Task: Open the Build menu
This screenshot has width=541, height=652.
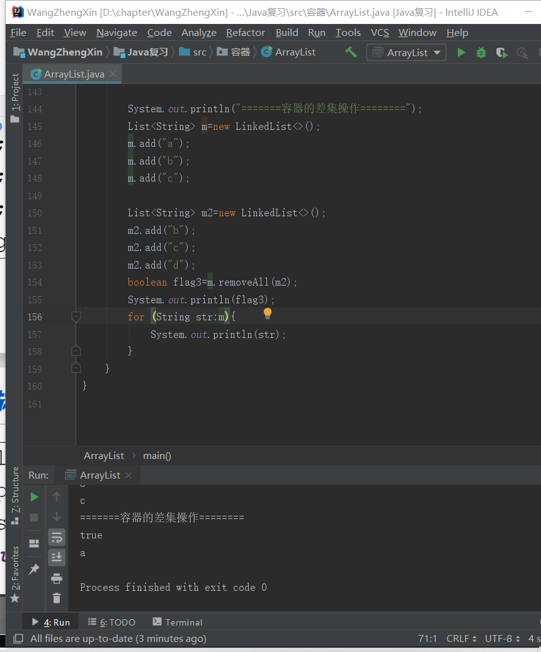Action: tap(287, 32)
